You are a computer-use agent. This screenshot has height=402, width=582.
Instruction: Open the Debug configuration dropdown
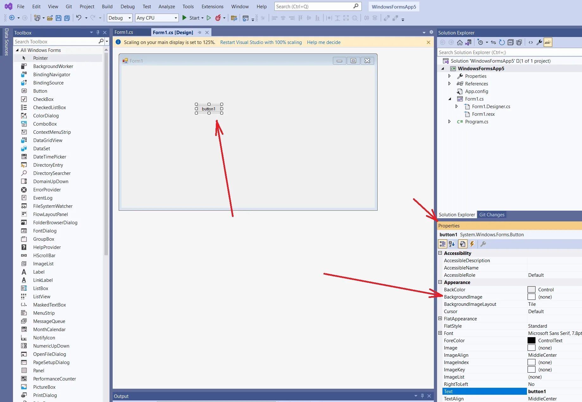pyautogui.click(x=120, y=18)
